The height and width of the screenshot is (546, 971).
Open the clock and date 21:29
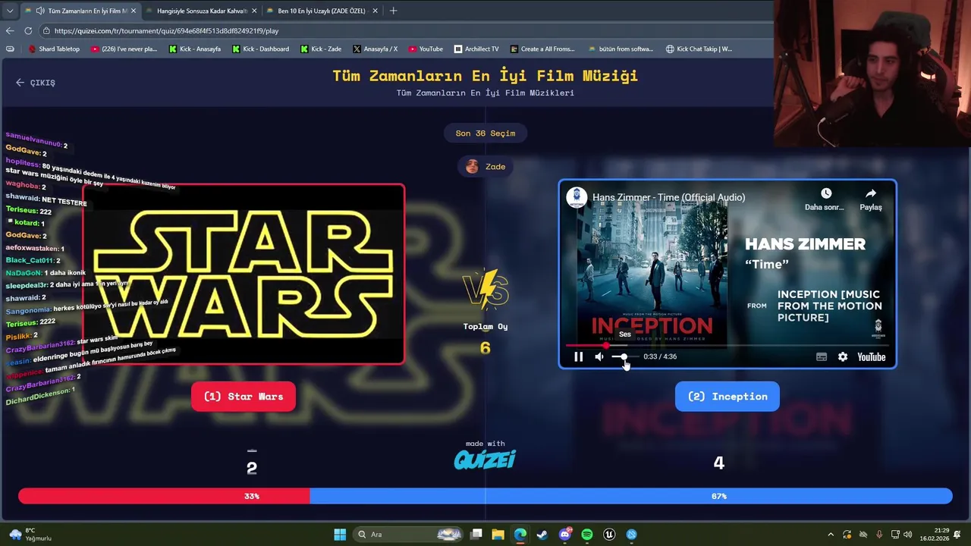tap(935, 535)
